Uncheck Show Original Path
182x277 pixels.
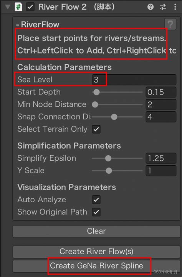click(96, 212)
